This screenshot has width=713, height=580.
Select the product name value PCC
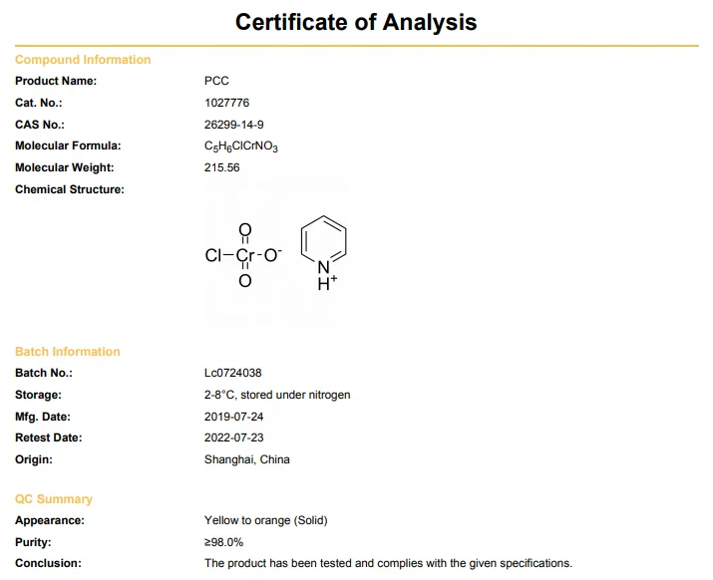pos(216,81)
